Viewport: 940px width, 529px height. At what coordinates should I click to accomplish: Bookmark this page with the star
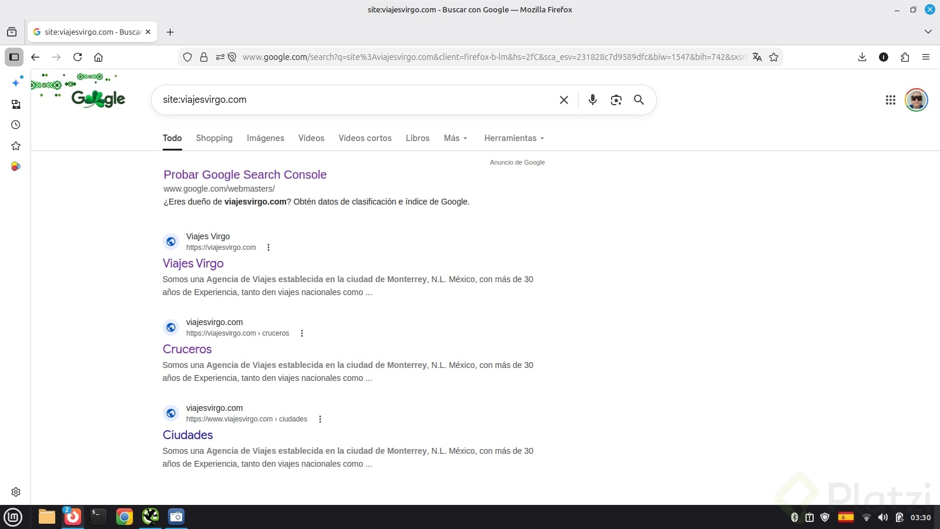774,57
